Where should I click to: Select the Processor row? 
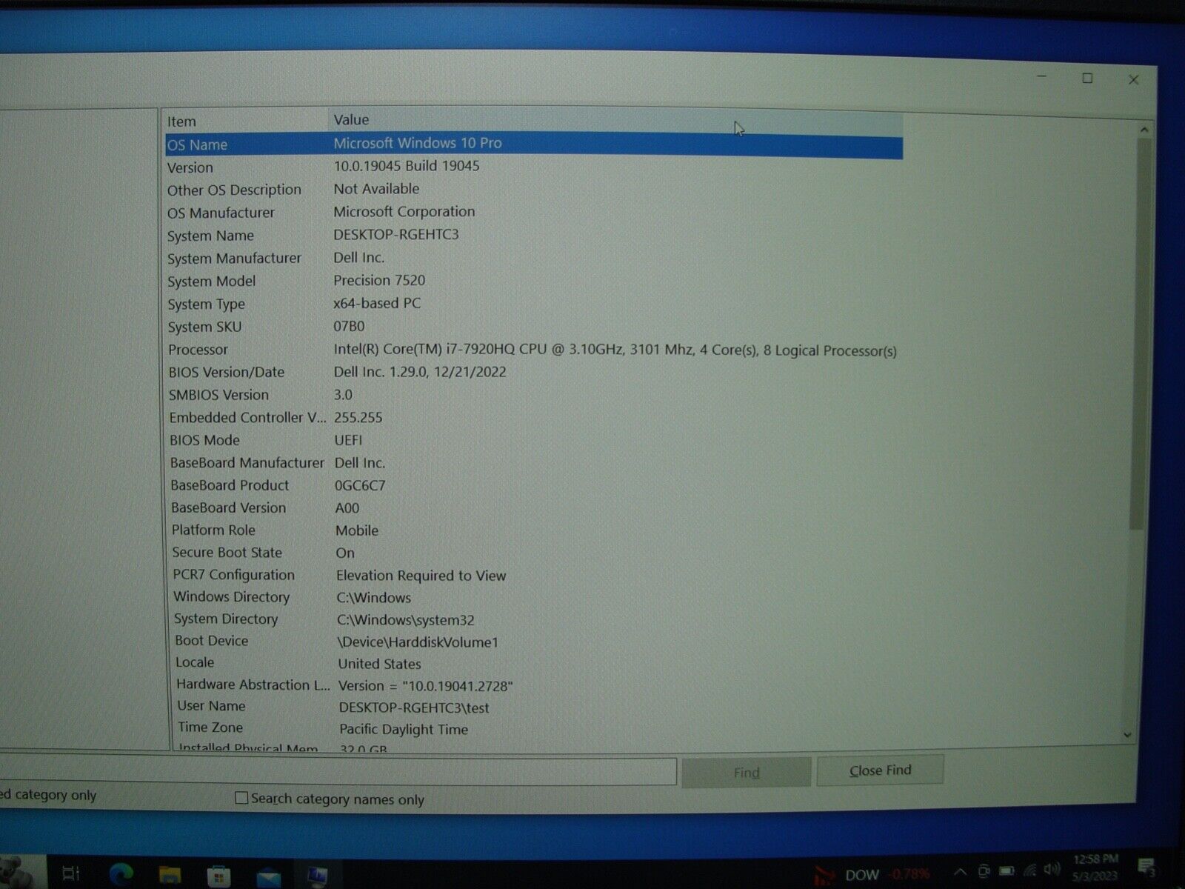point(533,350)
